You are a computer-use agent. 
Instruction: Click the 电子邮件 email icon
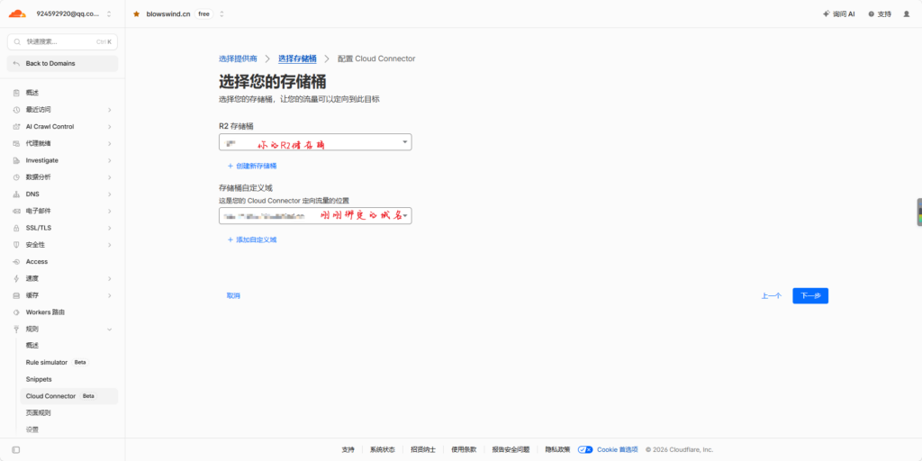[16, 211]
